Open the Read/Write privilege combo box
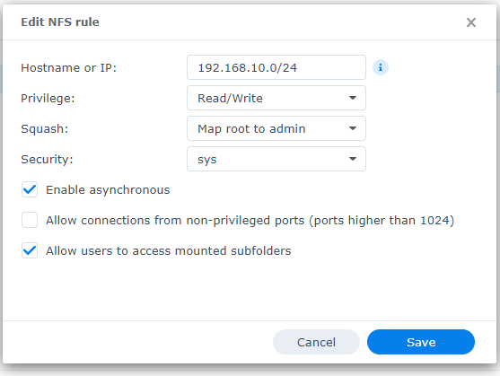 coord(276,98)
